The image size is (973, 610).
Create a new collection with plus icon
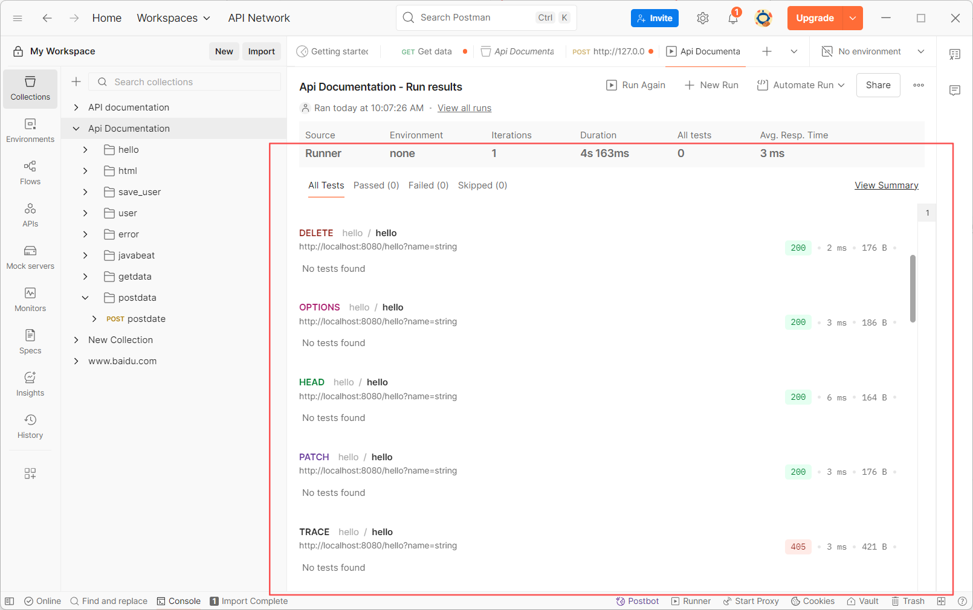[76, 82]
